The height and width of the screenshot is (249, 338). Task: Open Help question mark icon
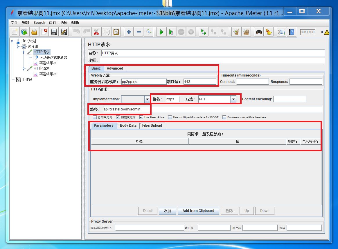click(x=291, y=32)
